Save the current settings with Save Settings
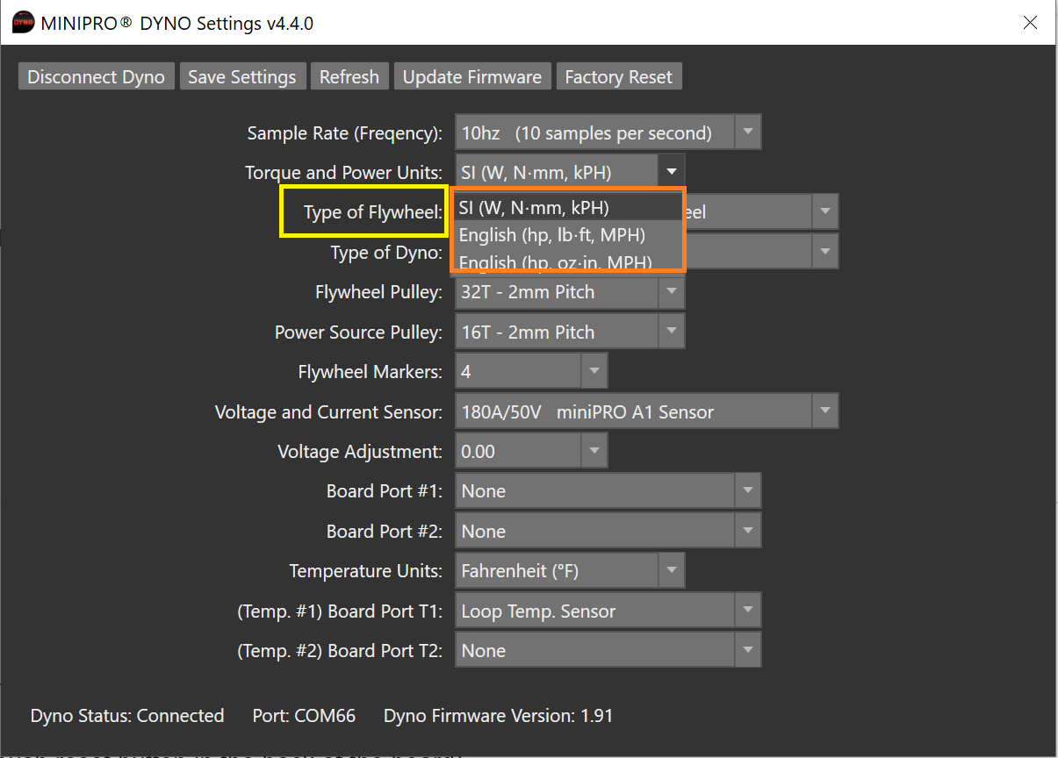 [x=242, y=76]
